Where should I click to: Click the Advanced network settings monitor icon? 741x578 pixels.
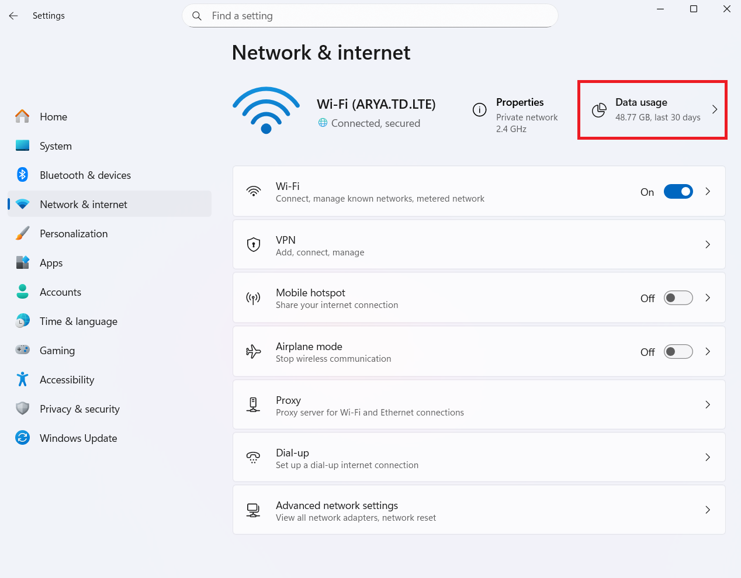(253, 510)
